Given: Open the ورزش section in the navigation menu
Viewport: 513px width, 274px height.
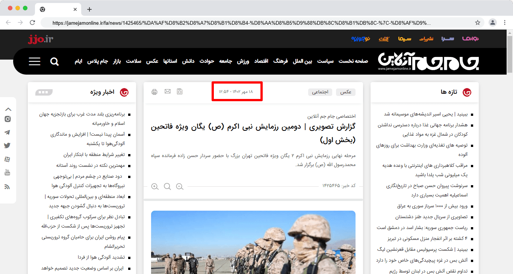Looking at the screenshot, I should click(243, 61).
